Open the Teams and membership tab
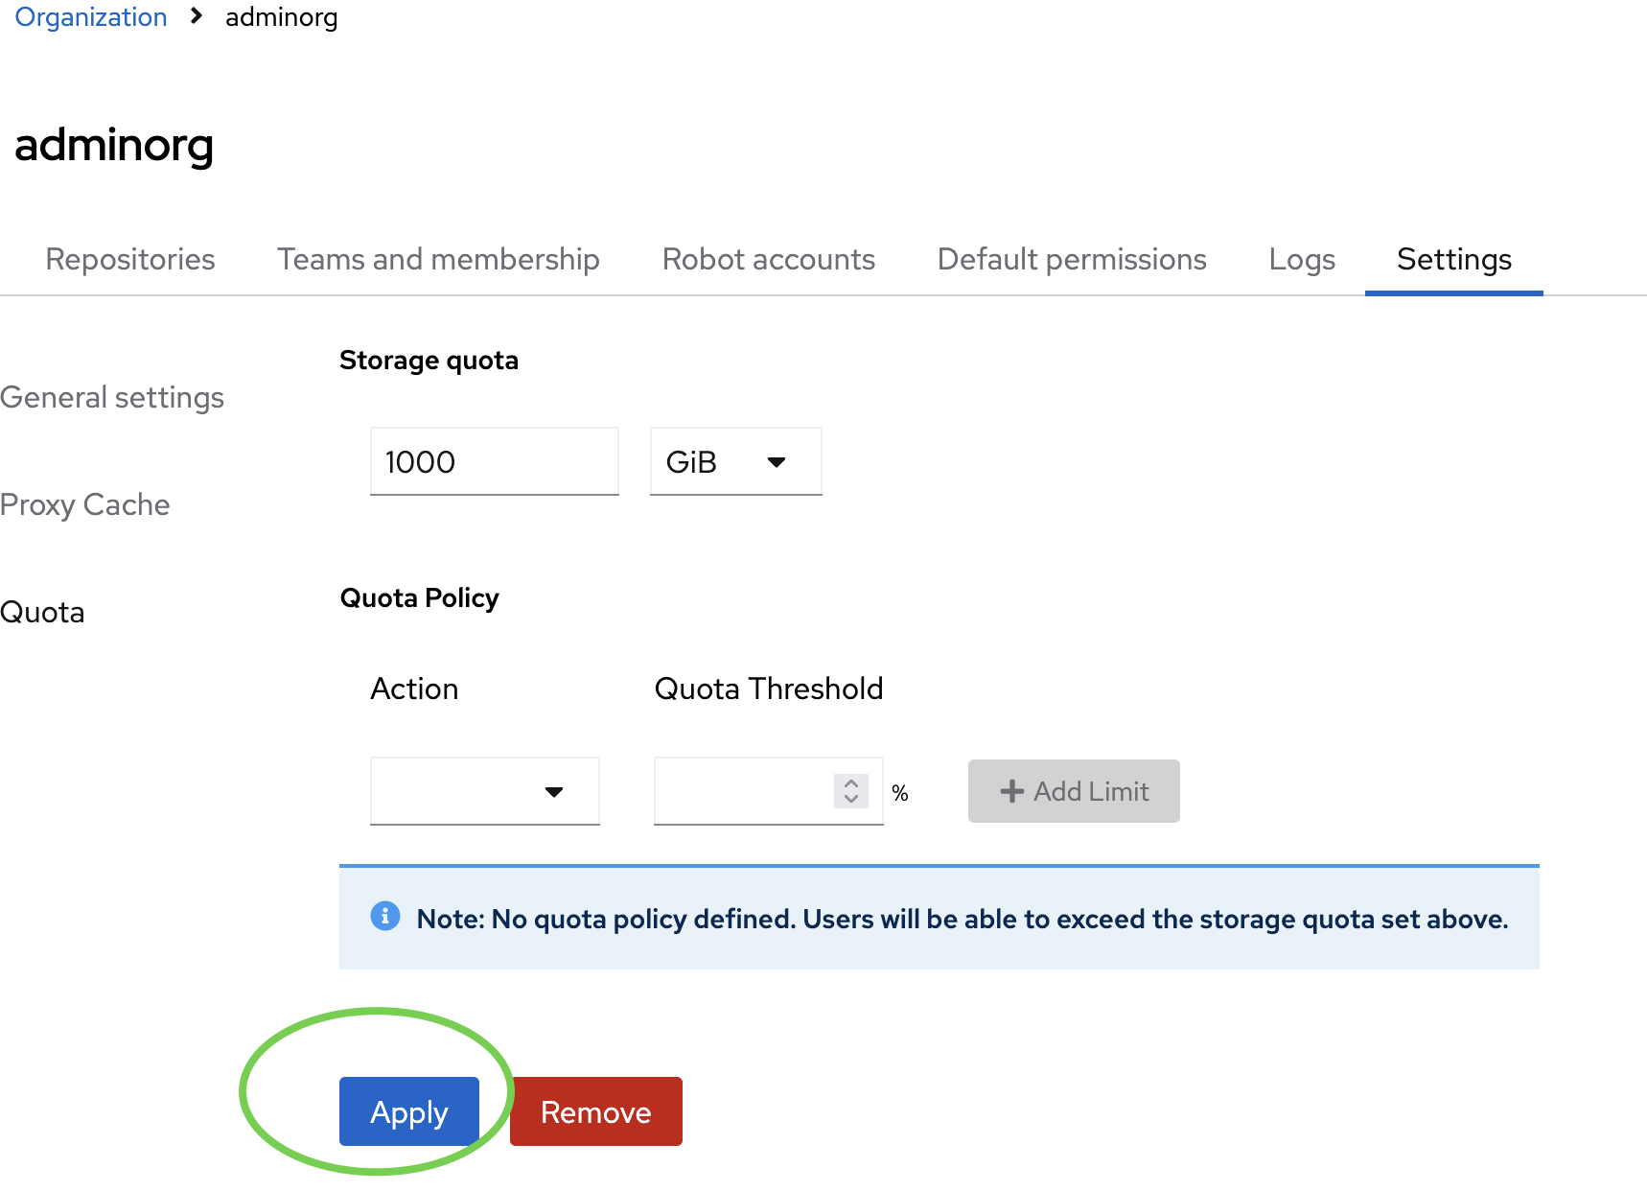Screen dimensions: 1647x1191 [438, 259]
